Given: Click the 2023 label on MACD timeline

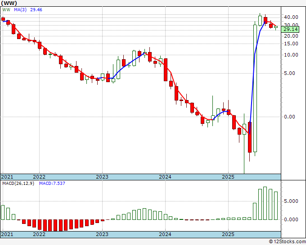Looking at the screenshot, I should pyautogui.click(x=102, y=234).
